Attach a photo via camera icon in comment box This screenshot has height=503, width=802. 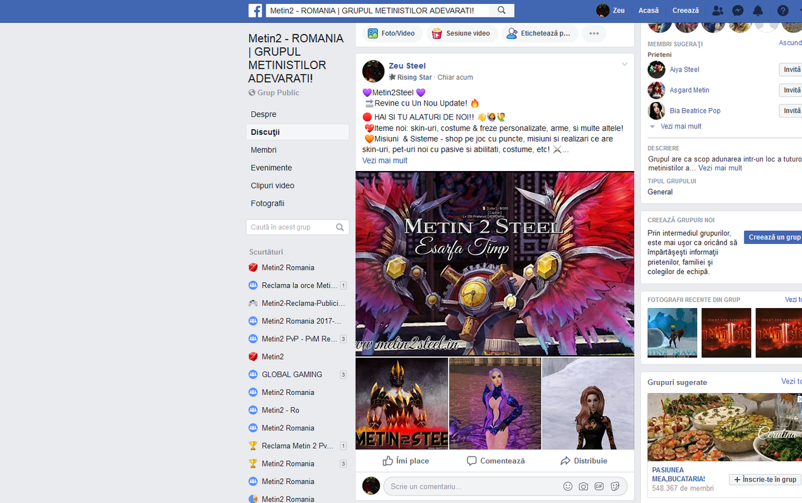coord(584,486)
